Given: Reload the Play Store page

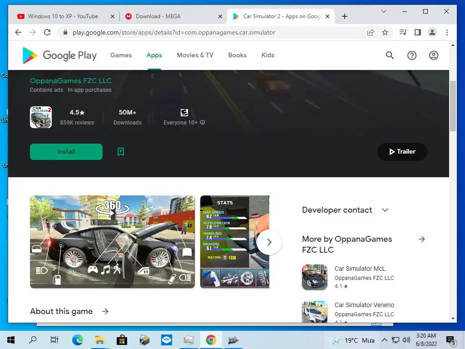Looking at the screenshot, I should click(47, 32).
